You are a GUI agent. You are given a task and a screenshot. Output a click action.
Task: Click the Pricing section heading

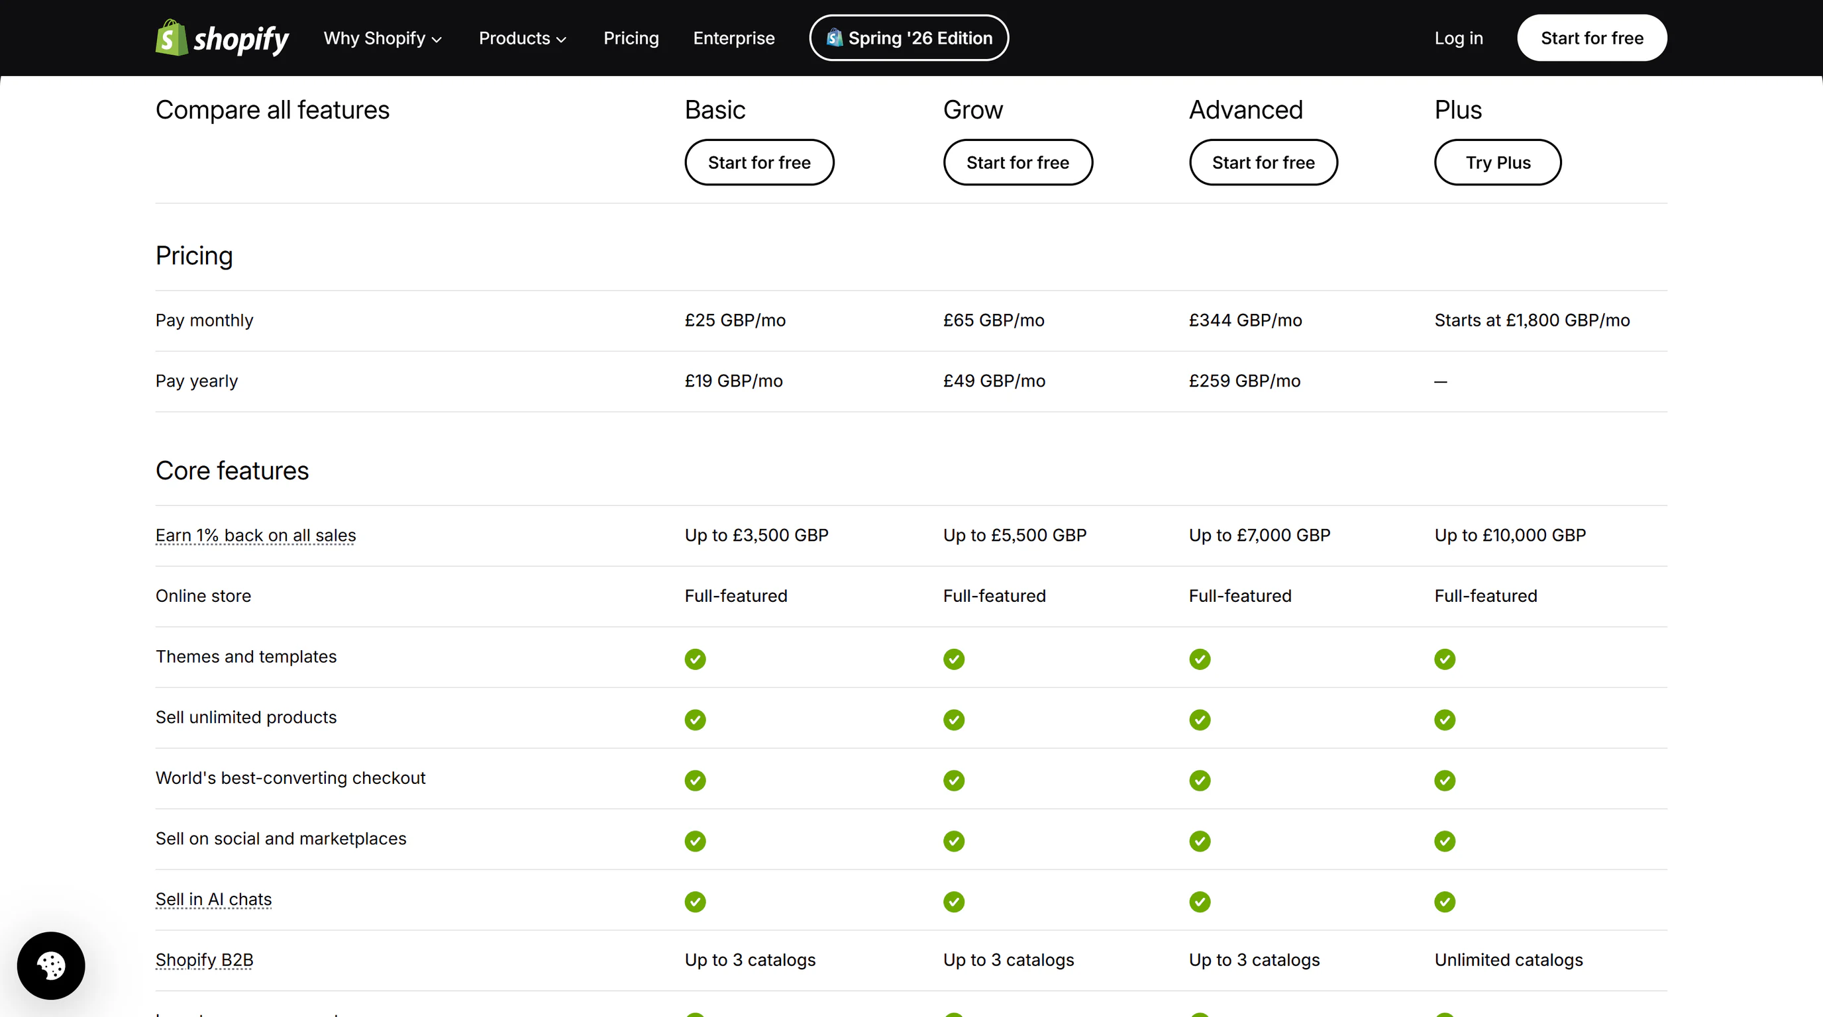click(194, 256)
